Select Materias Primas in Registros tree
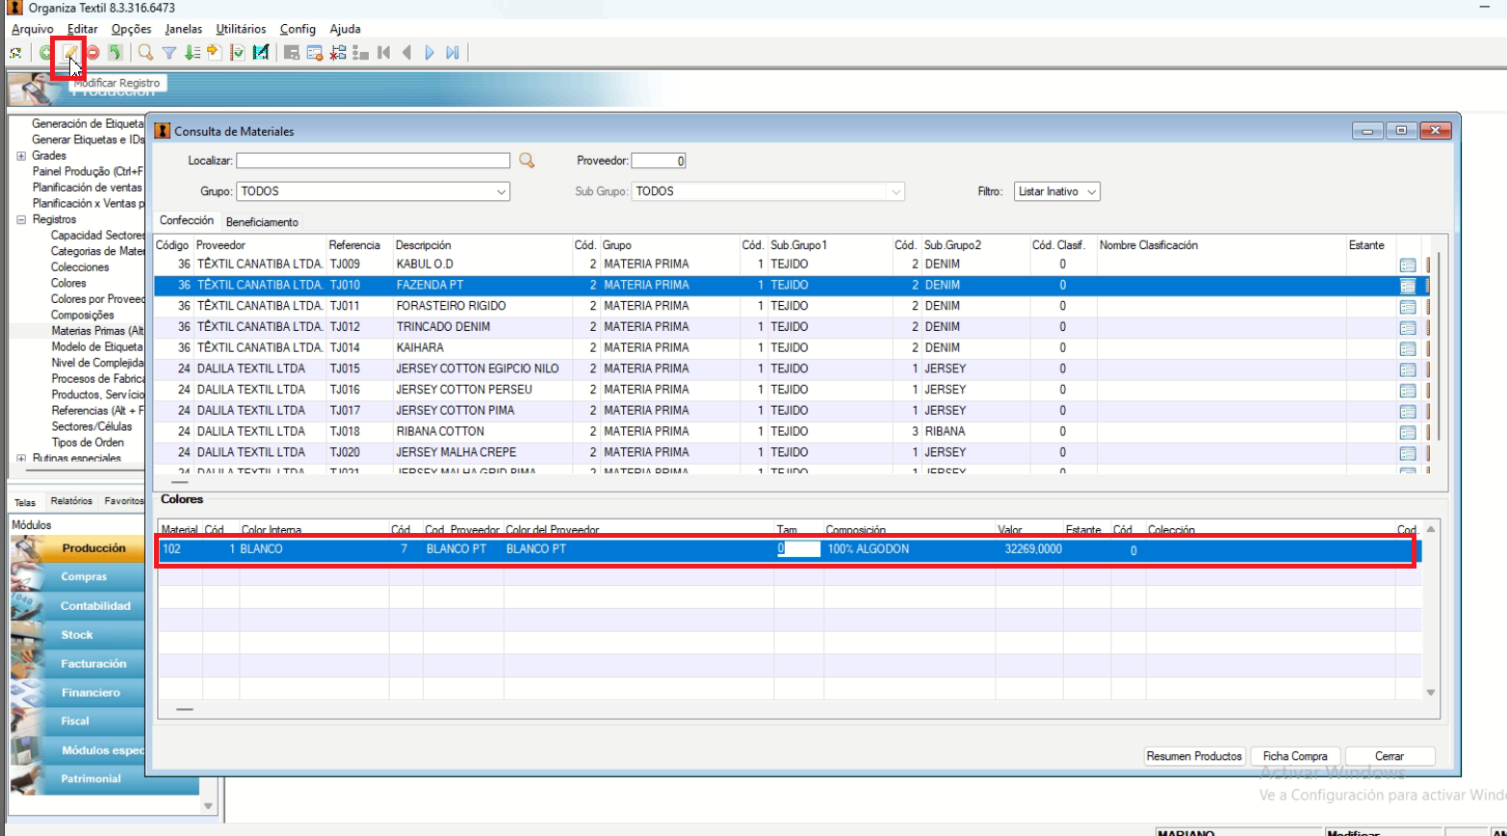The height and width of the screenshot is (836, 1507). (x=97, y=331)
